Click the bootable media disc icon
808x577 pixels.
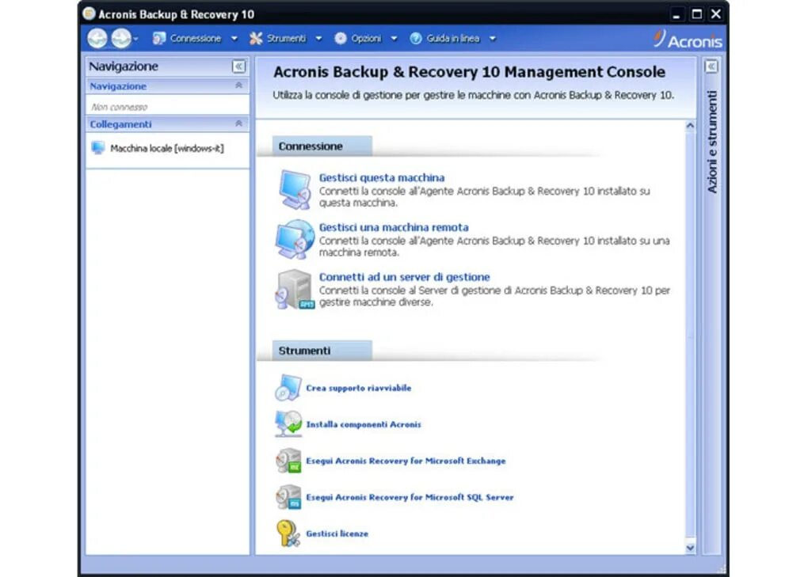coord(288,388)
